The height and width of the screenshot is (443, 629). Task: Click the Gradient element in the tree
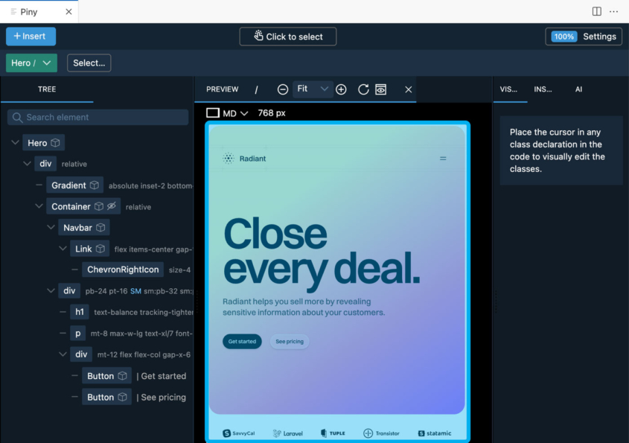point(67,185)
